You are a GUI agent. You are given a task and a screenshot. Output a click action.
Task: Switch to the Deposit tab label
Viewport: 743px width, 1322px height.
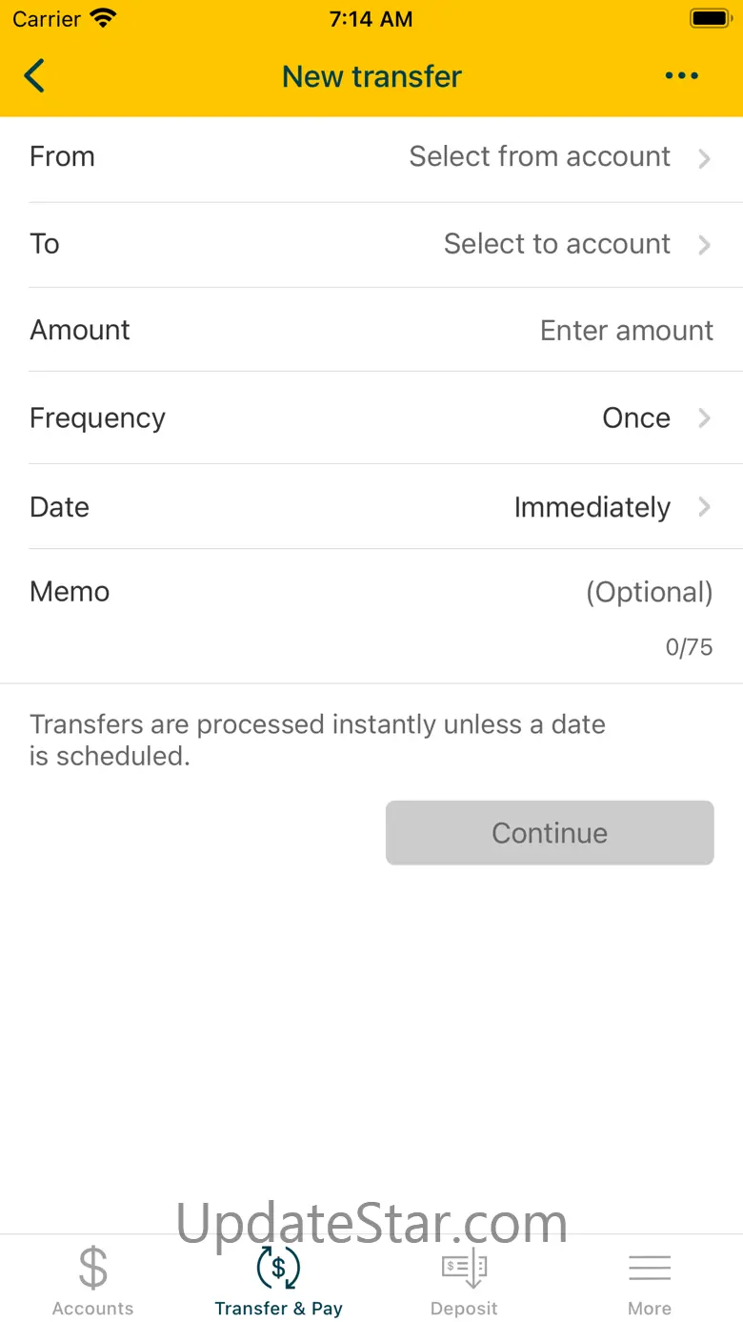[464, 1309]
